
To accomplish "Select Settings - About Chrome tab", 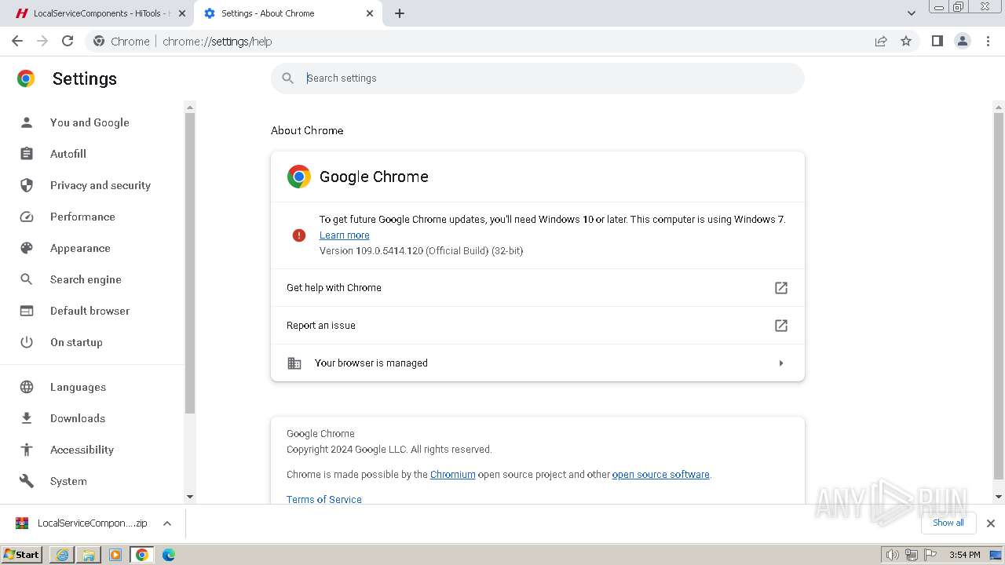I will [x=287, y=13].
